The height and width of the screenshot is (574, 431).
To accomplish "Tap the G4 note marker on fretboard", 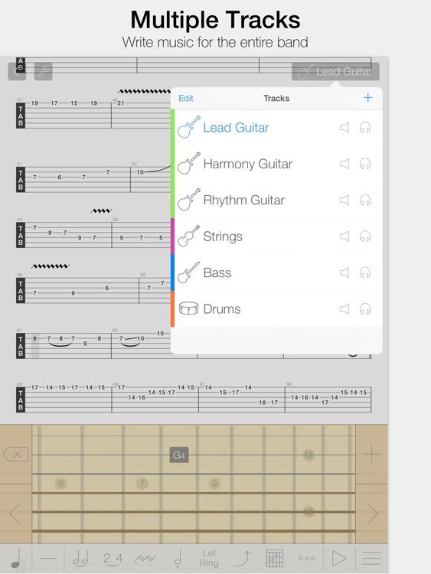I will [179, 455].
